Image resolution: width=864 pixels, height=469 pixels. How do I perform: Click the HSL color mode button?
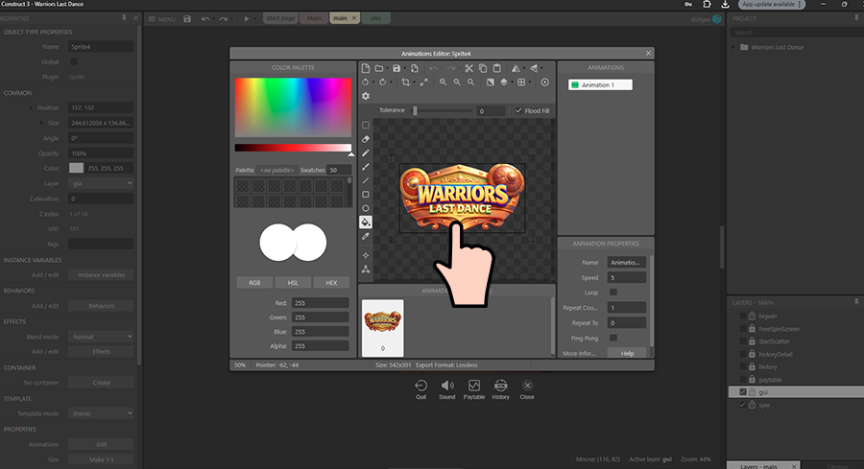pyautogui.click(x=293, y=283)
